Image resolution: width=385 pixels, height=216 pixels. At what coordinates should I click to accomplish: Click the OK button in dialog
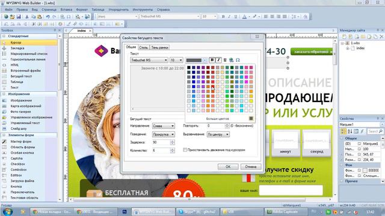228,167
